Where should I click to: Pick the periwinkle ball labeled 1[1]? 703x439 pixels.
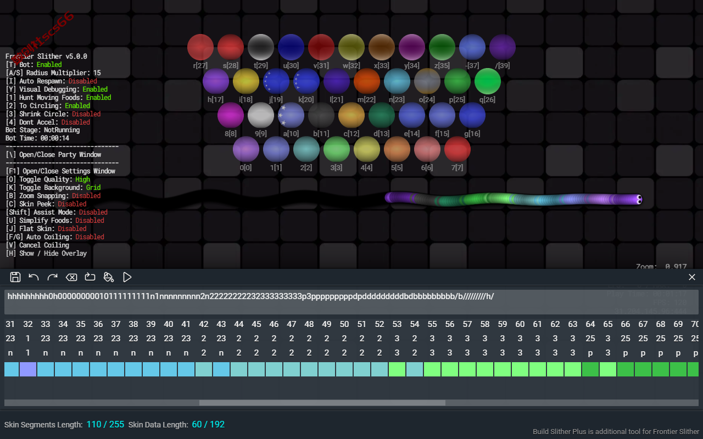276,149
